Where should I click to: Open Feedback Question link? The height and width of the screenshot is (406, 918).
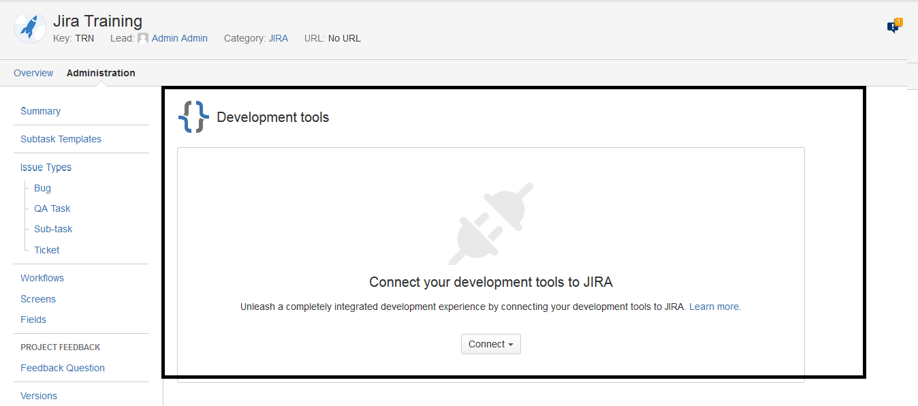click(63, 368)
